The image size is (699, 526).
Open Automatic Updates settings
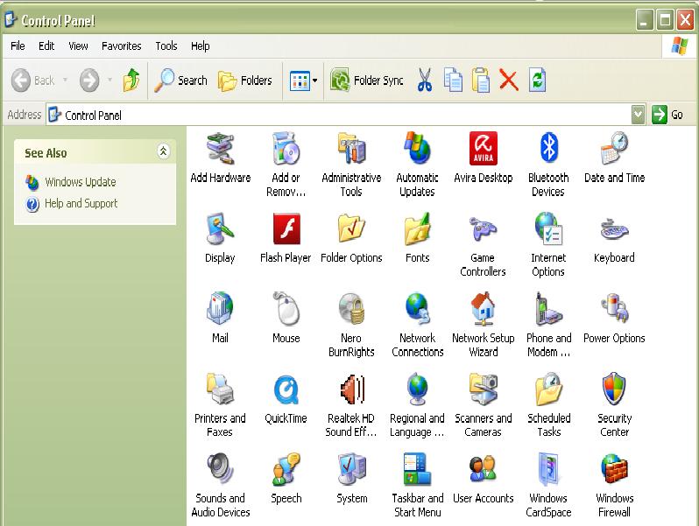point(417,164)
